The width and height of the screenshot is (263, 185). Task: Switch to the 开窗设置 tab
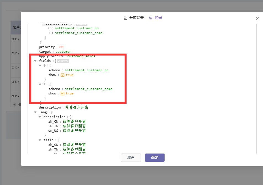click(x=134, y=18)
